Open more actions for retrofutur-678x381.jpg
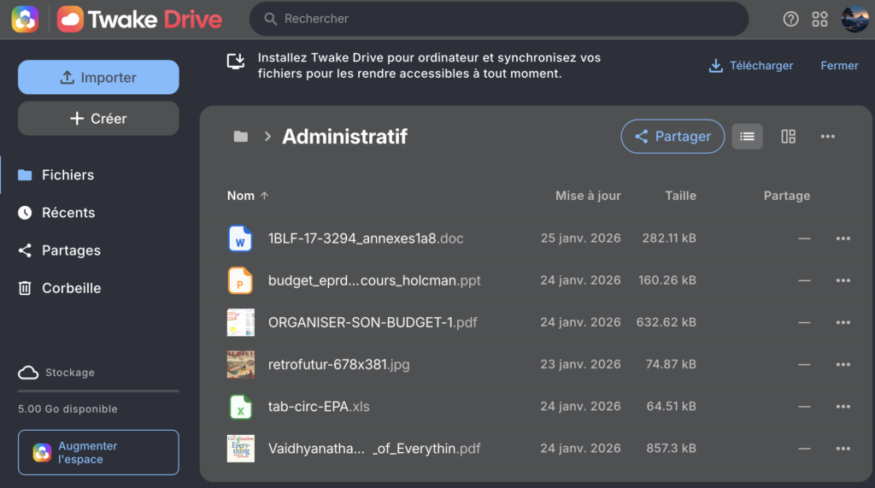The height and width of the screenshot is (488, 875). point(843,365)
